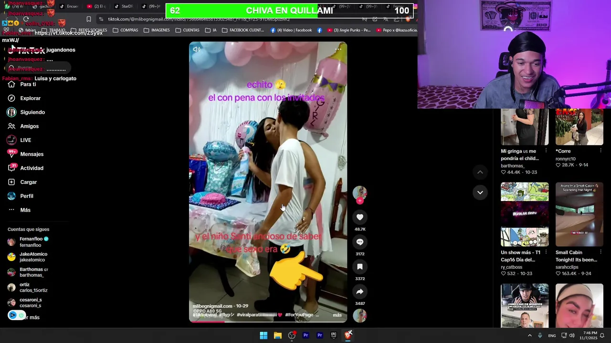Go to the next video with down arrow
The width and height of the screenshot is (611, 343).
(x=480, y=192)
